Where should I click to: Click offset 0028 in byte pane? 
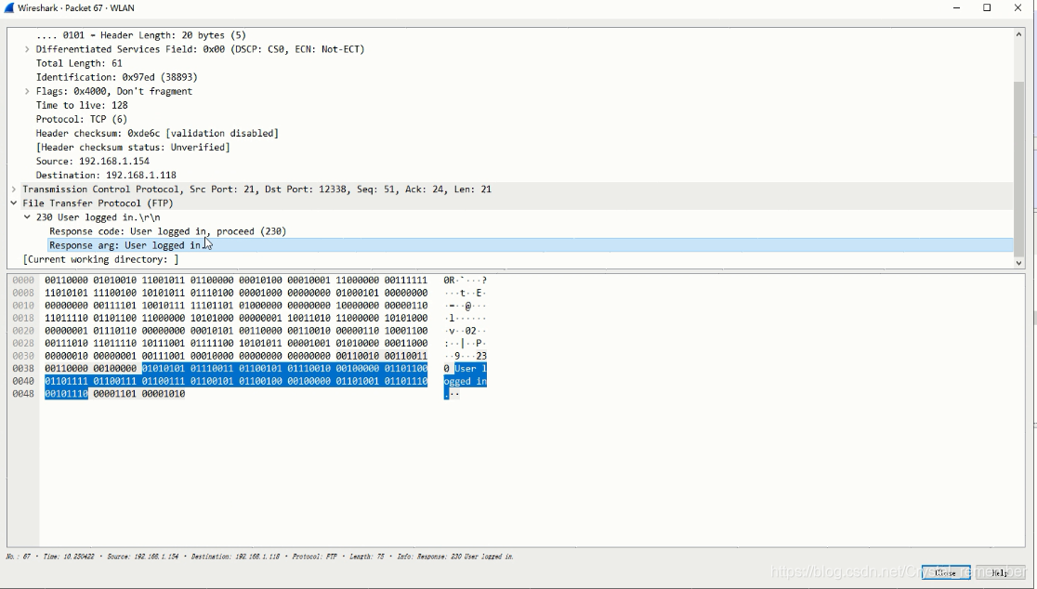(x=23, y=343)
